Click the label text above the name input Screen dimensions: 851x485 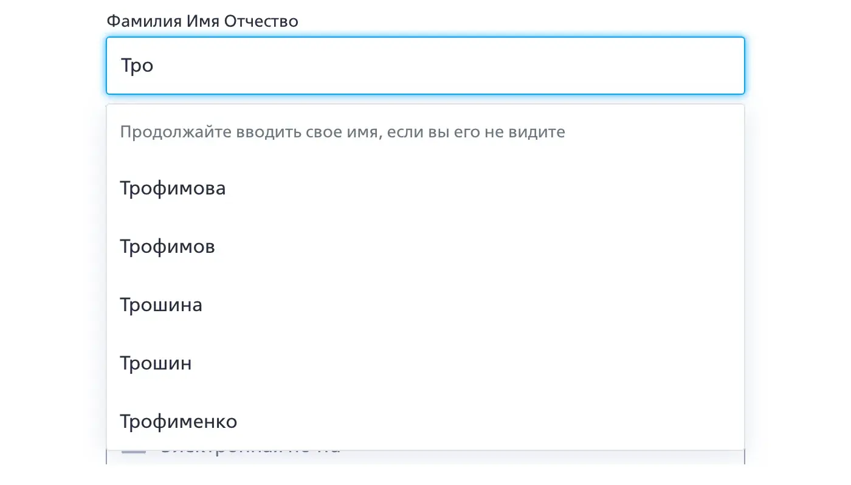[x=202, y=21]
